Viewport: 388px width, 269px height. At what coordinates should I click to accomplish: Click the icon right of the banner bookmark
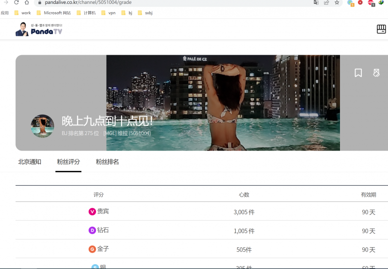coord(376,73)
